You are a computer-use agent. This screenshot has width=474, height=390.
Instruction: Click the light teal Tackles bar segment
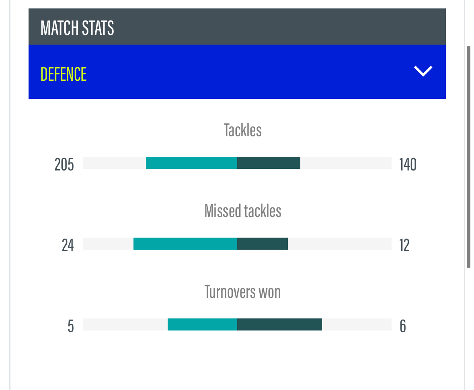[x=191, y=163]
